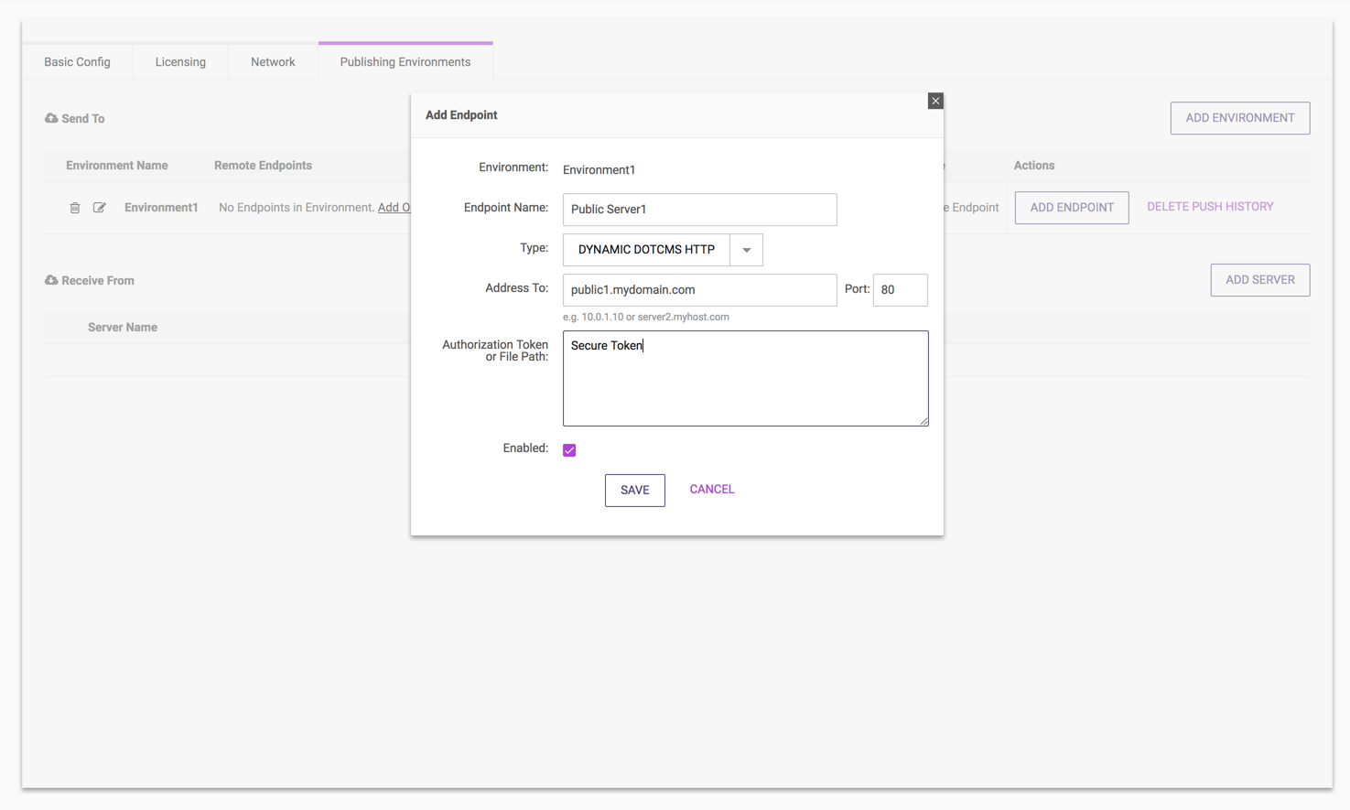
Task: Click DELETE PUSH HISTORY link
Action: (x=1209, y=207)
